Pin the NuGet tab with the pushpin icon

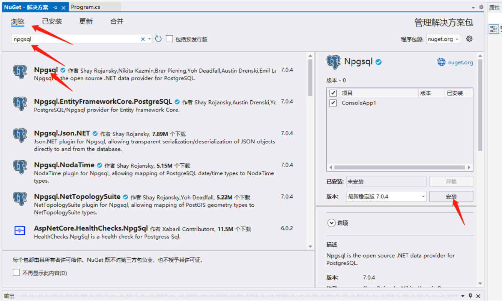click(x=55, y=7)
